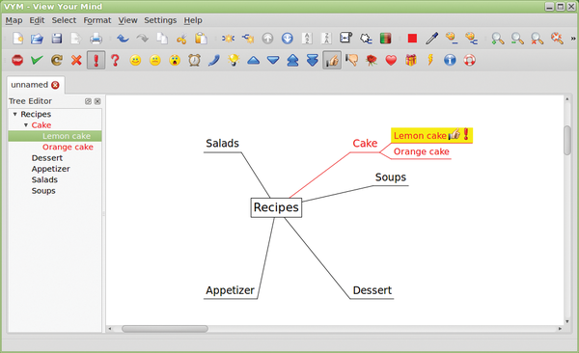Close the unnamed tab

[x=55, y=85]
